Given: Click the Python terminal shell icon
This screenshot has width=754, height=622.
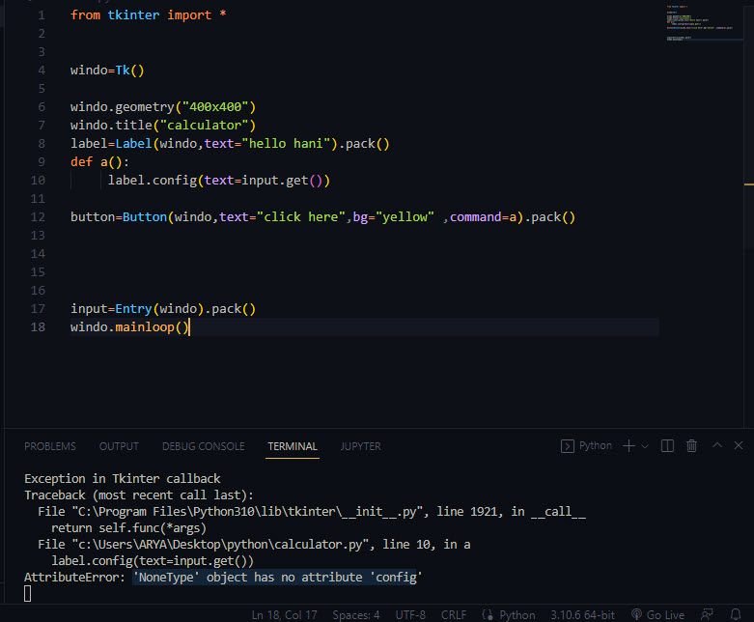Looking at the screenshot, I should point(569,446).
